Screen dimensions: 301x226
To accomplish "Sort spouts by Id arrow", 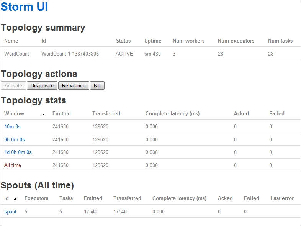I will 15,199.
